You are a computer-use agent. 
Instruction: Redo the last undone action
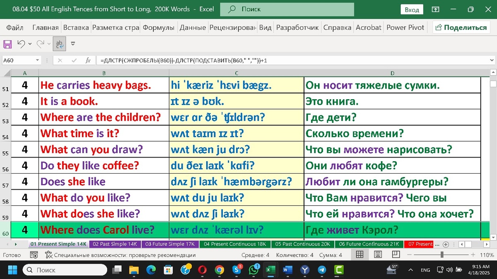(40, 43)
